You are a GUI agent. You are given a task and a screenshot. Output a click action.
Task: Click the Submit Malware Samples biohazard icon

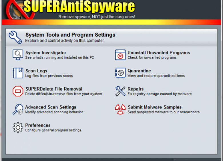point(120,109)
